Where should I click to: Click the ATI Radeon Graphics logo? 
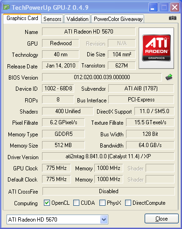pyautogui.click(x=156, y=48)
